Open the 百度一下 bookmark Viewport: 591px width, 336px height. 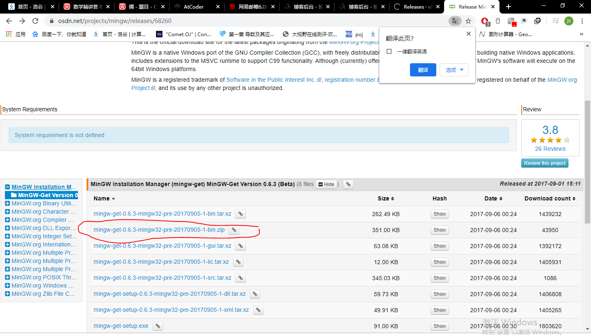59,35
